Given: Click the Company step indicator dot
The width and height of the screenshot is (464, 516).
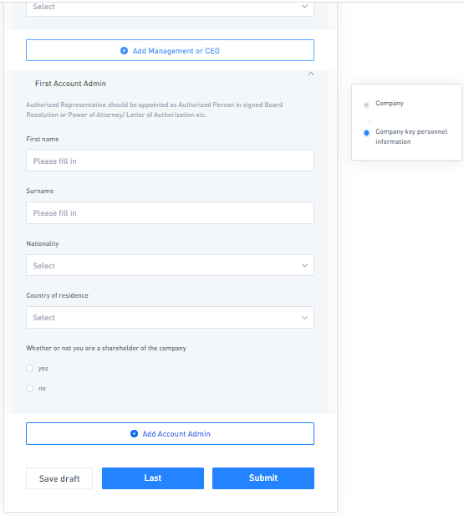Looking at the screenshot, I should [x=366, y=105].
